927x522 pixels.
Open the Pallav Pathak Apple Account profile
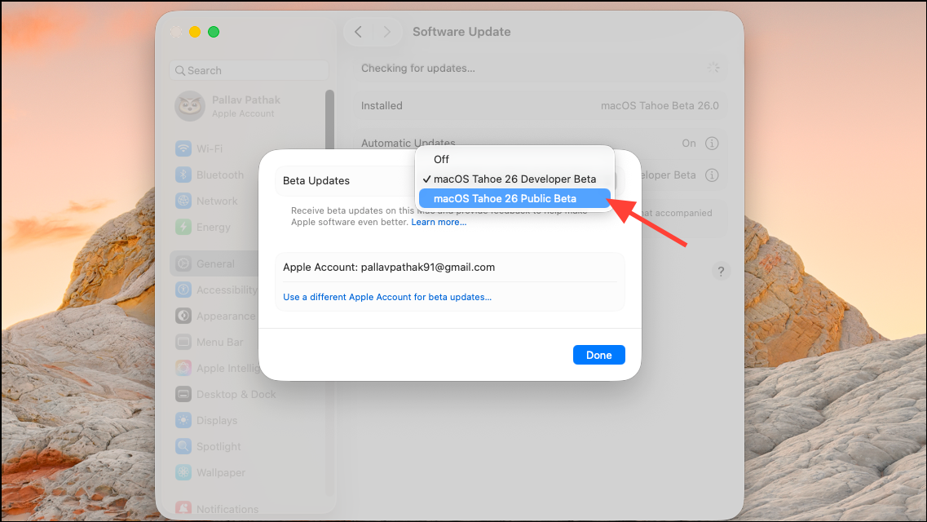click(x=245, y=106)
